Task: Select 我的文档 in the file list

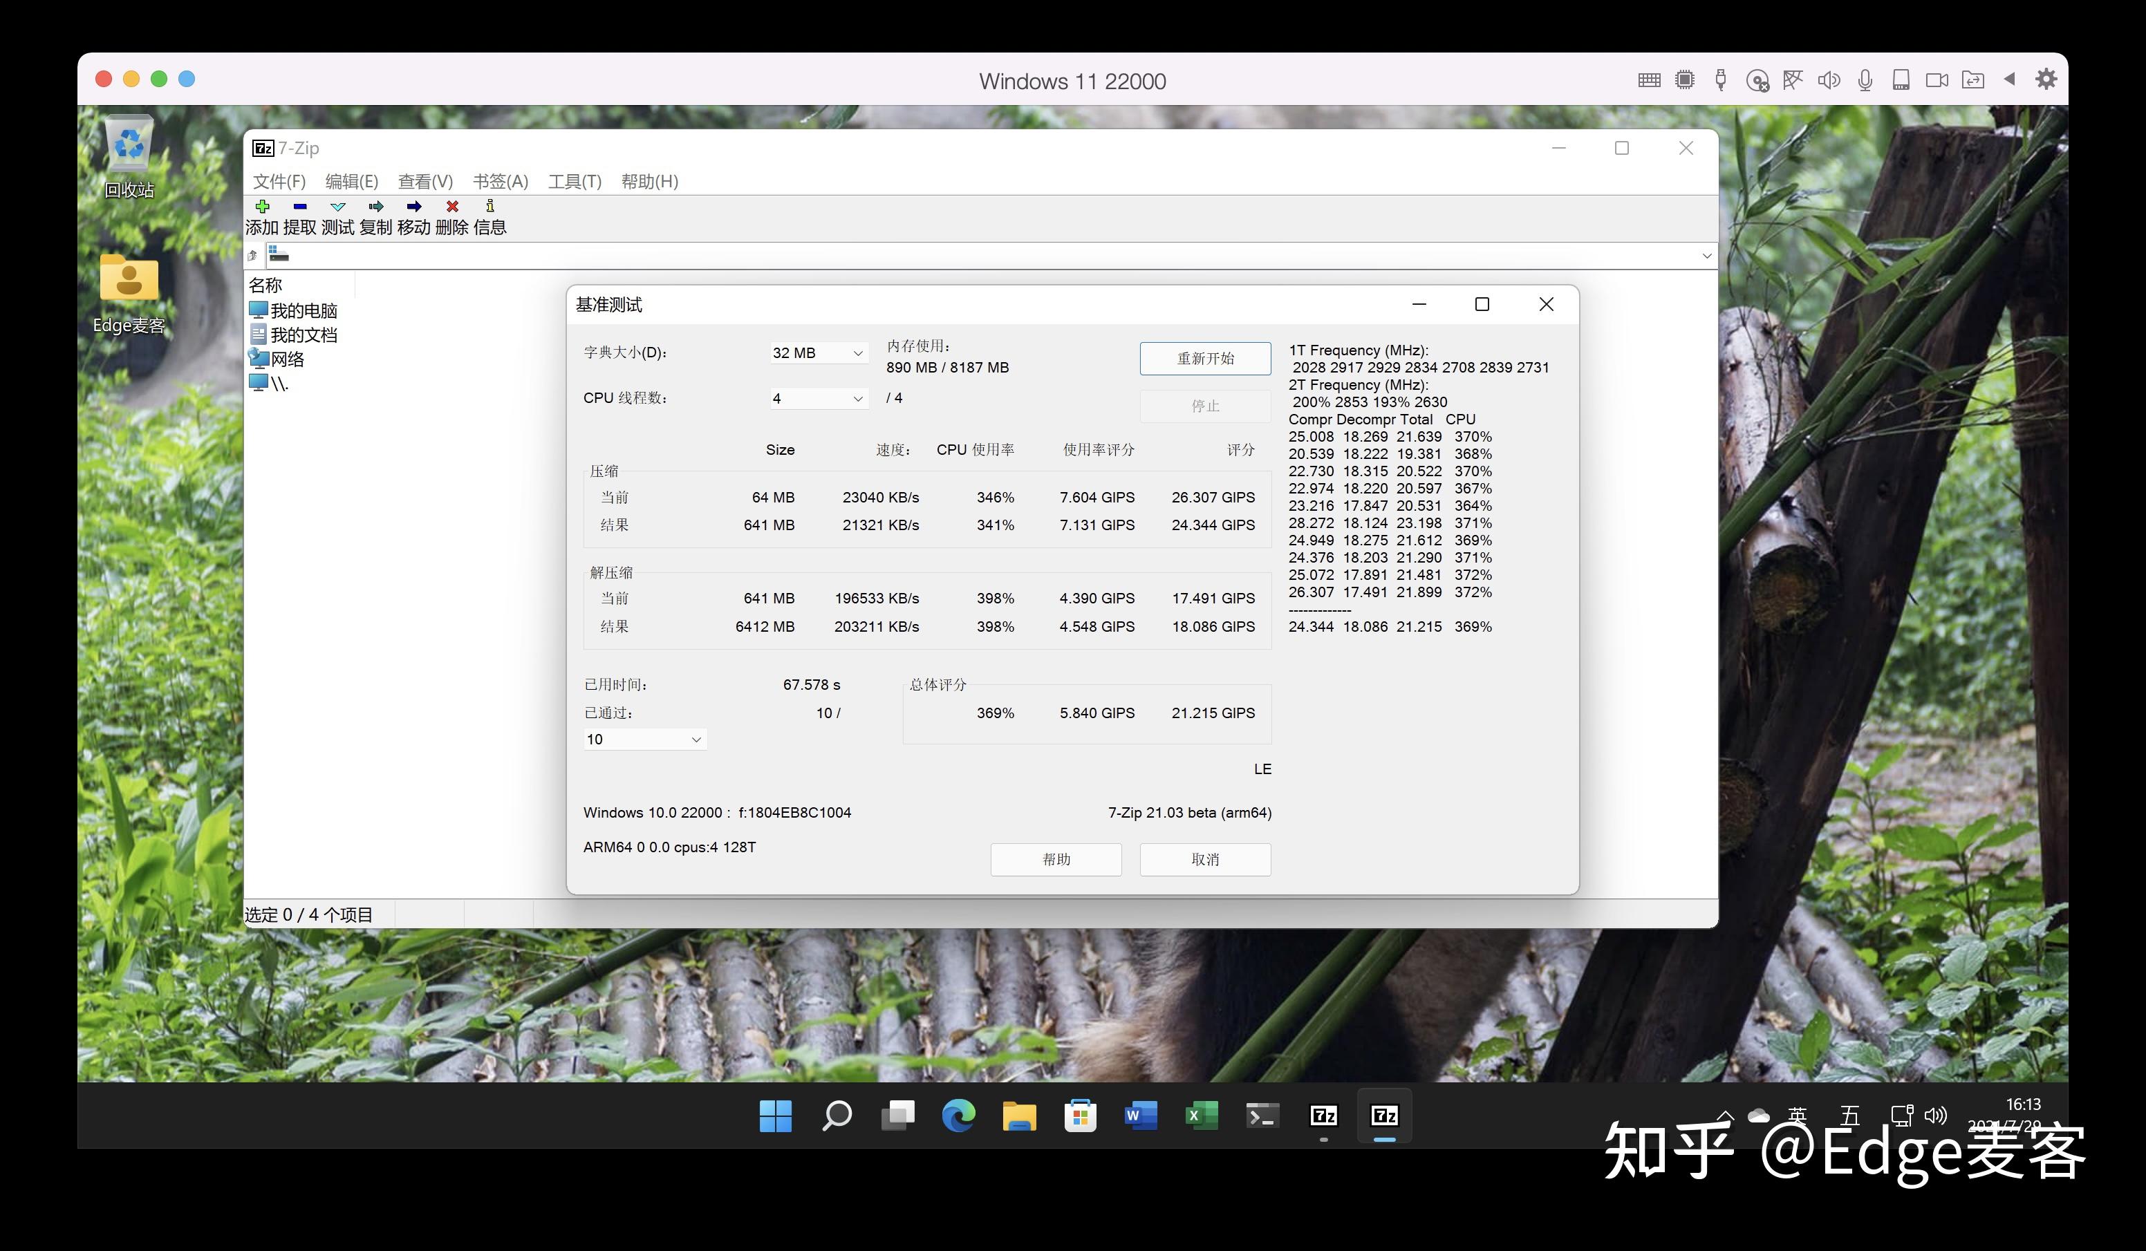Action: [293, 335]
